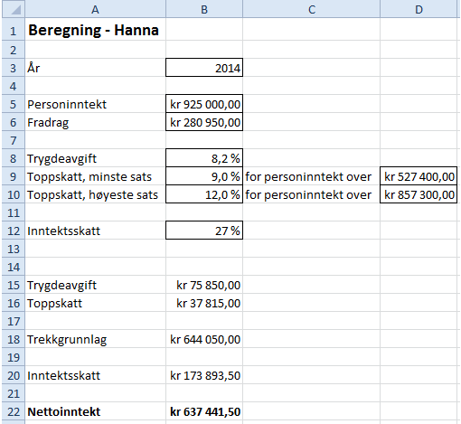Select the 9,0 % rate cell
The image size is (461, 424).
pos(204,176)
